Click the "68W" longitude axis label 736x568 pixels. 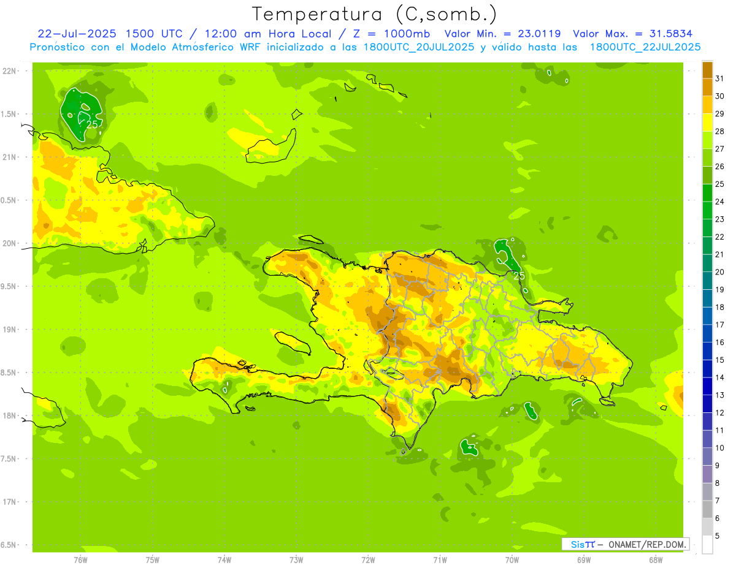pyautogui.click(x=656, y=560)
